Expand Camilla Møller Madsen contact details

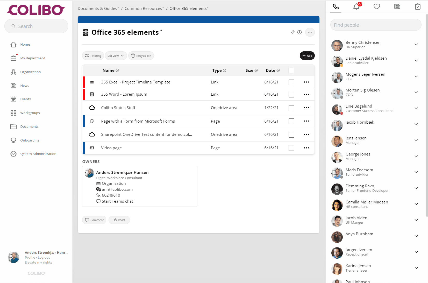click(416, 204)
